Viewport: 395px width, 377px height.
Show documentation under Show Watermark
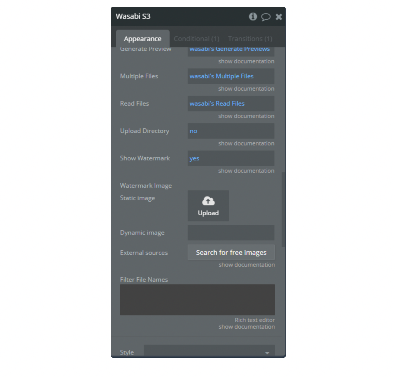click(x=246, y=171)
